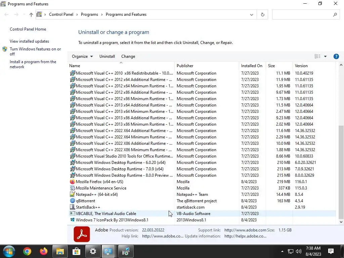Open the volume speaker tray icon
This screenshot has height=258, width=344.
coord(299,251)
